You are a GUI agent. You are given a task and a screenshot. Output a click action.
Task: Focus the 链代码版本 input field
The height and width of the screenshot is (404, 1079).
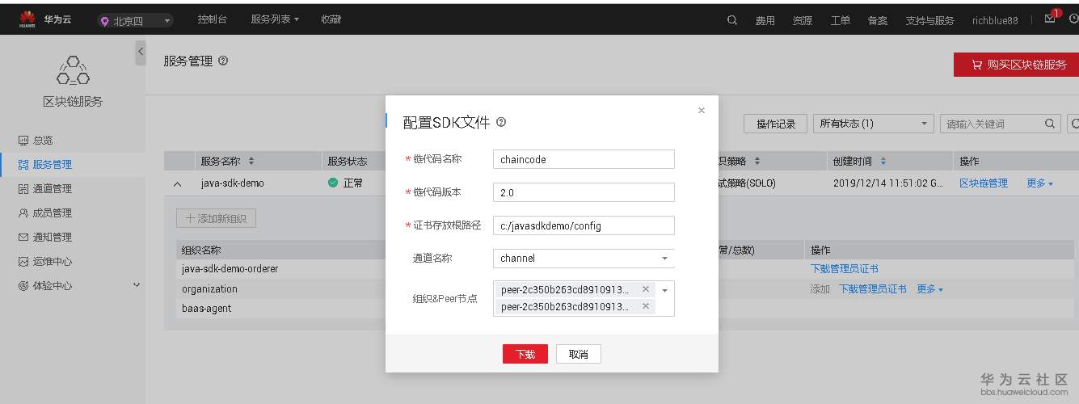(x=584, y=192)
